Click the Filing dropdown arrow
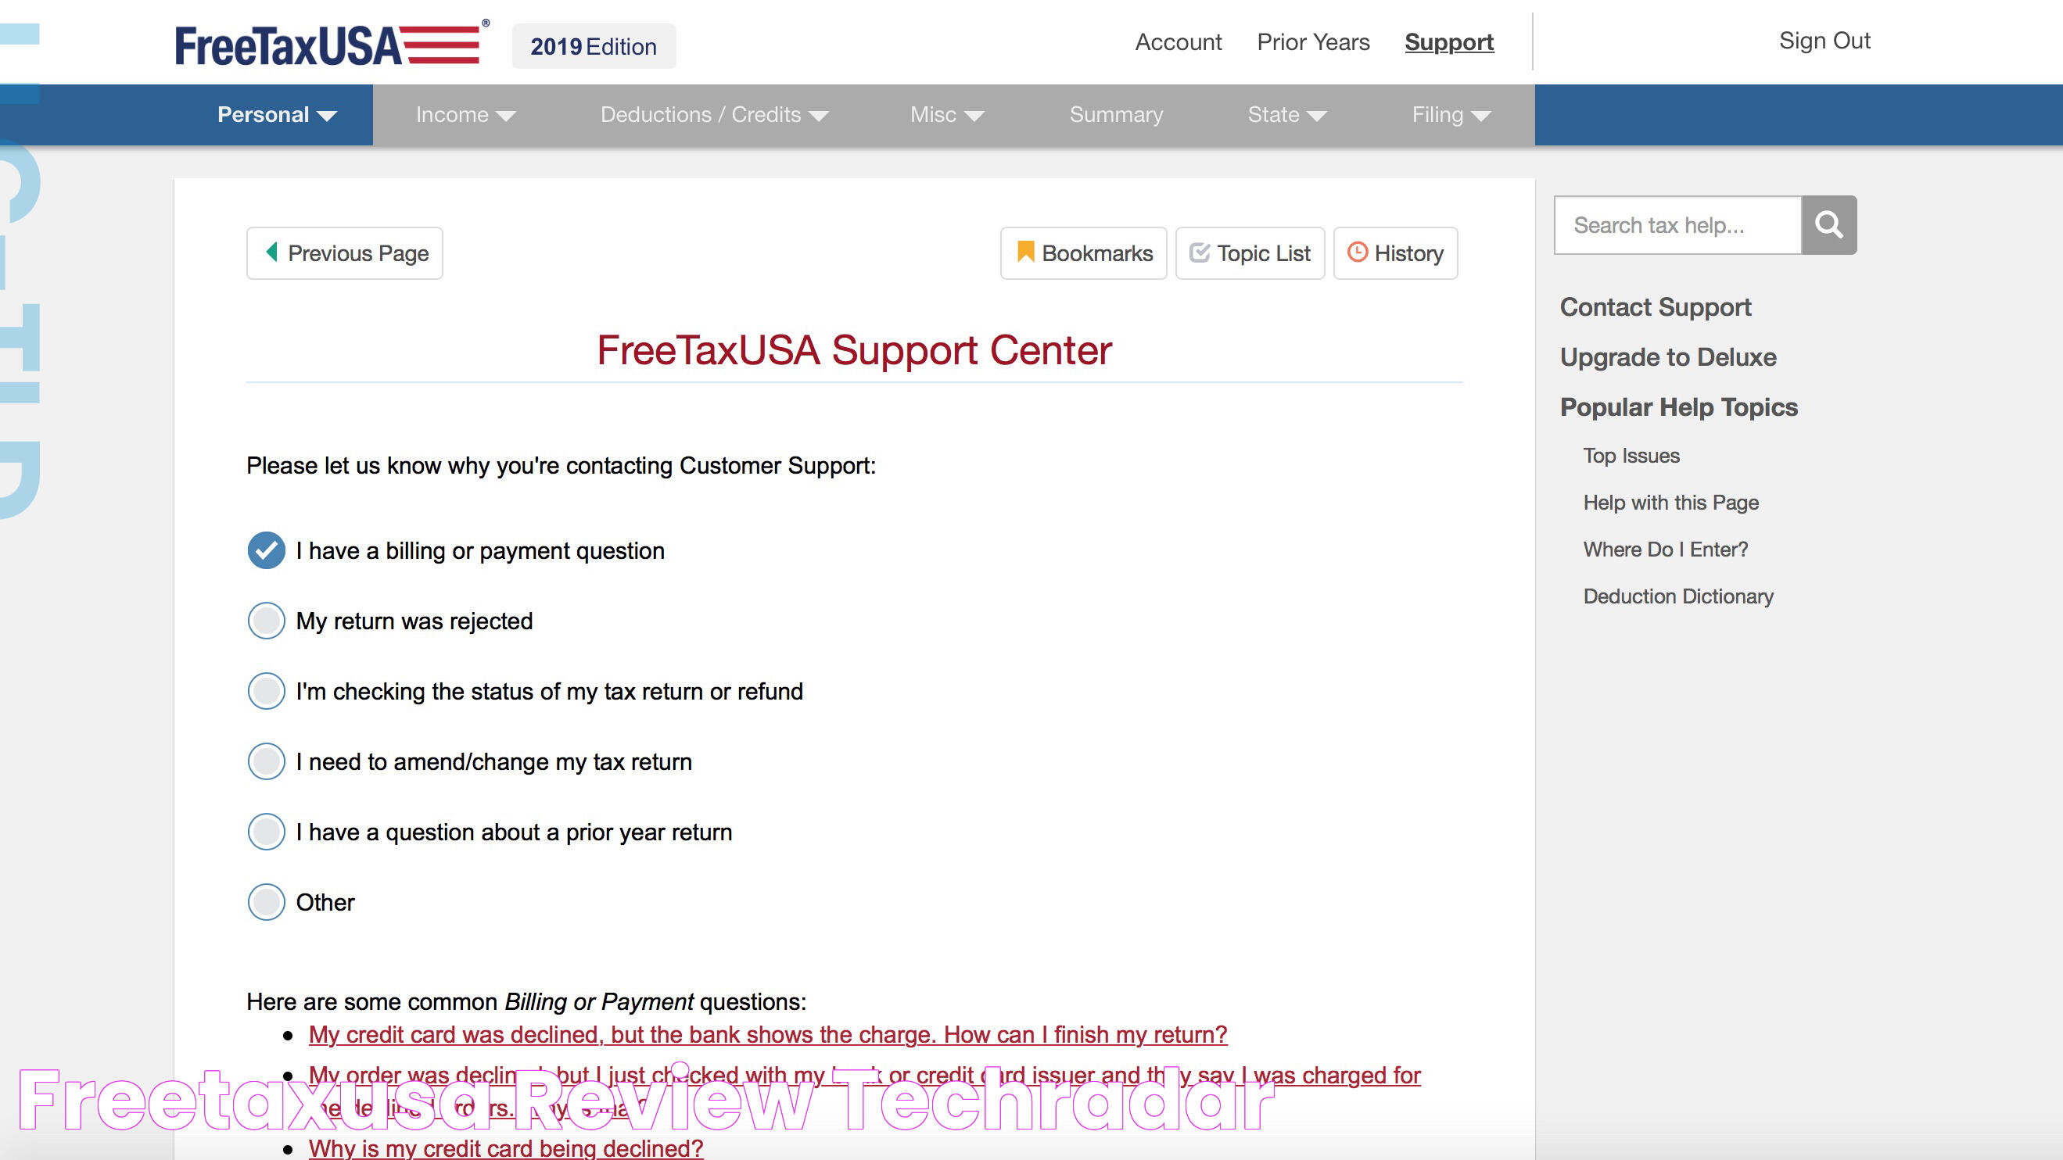 pos(1484,116)
